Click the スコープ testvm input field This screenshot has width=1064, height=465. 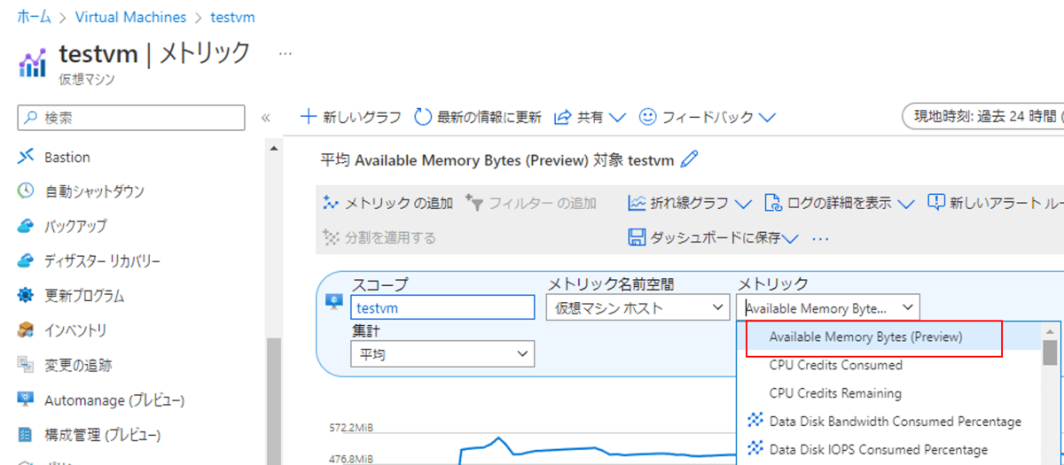point(442,307)
